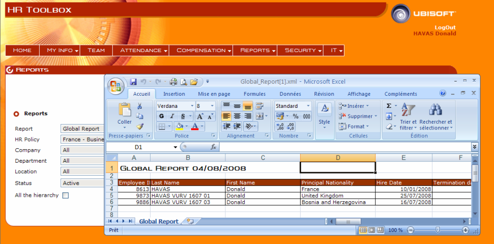Apply thousands separator 000 format
Image resolution: width=494 pixels, height=244 pixels.
pos(306,116)
